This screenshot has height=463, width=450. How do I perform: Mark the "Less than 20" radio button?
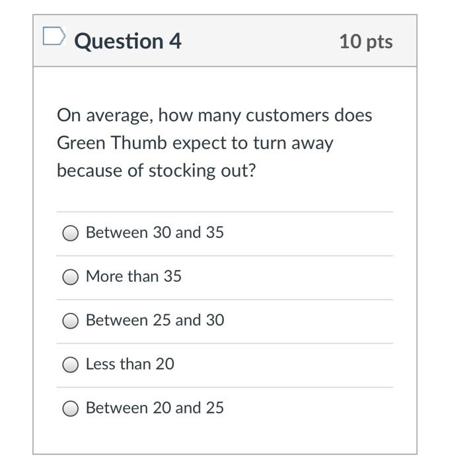[71, 364]
